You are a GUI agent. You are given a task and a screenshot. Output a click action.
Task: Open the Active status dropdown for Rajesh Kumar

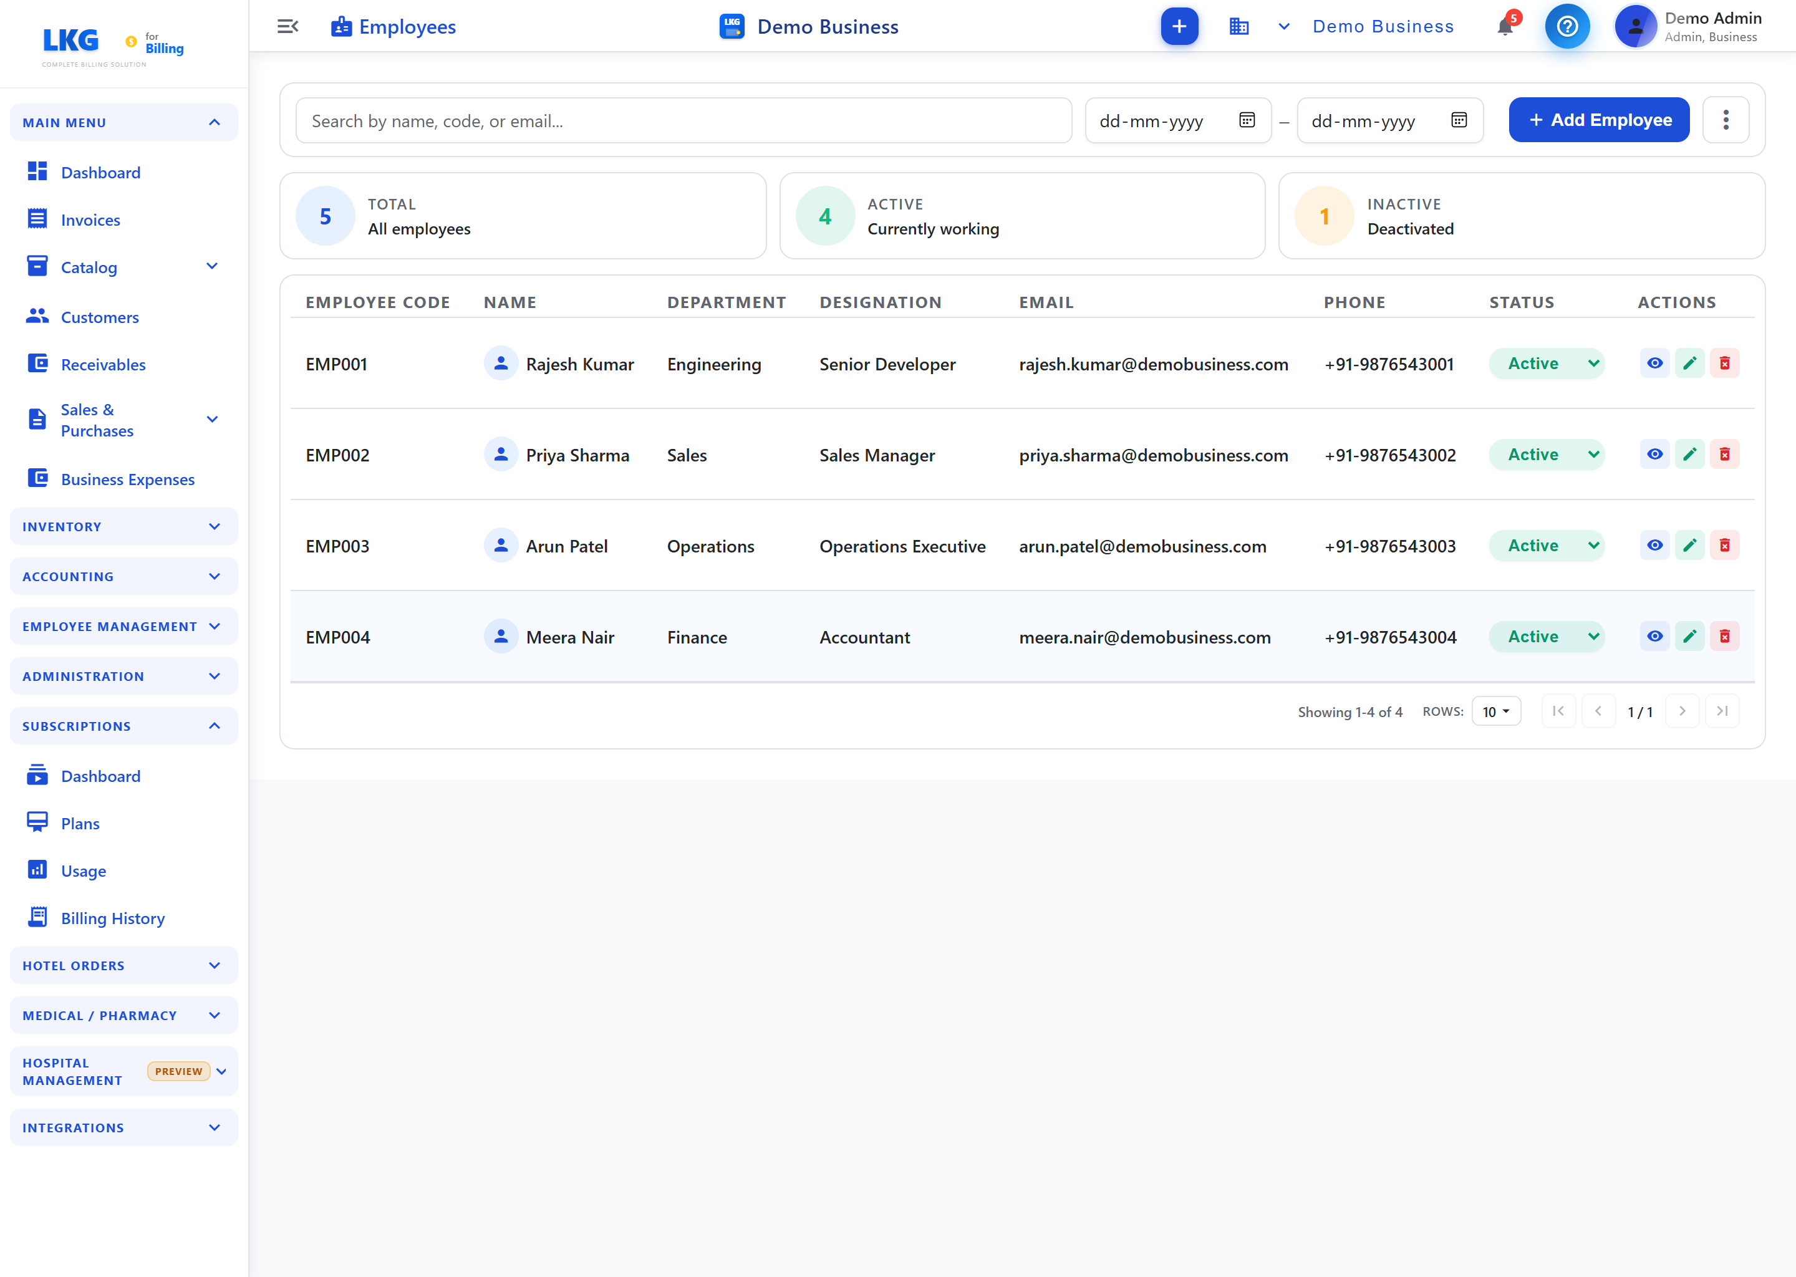point(1546,364)
